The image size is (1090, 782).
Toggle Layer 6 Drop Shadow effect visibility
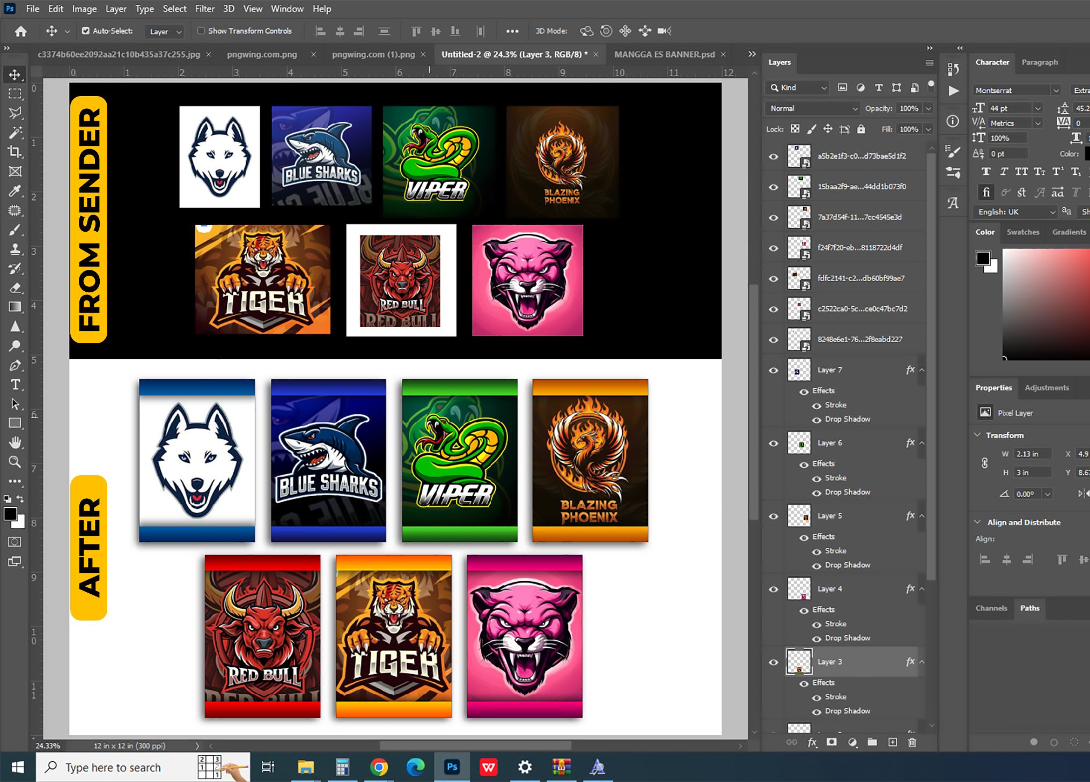816,492
